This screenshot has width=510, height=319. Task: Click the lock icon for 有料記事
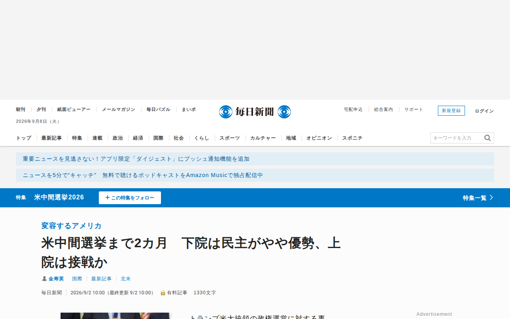click(x=163, y=293)
